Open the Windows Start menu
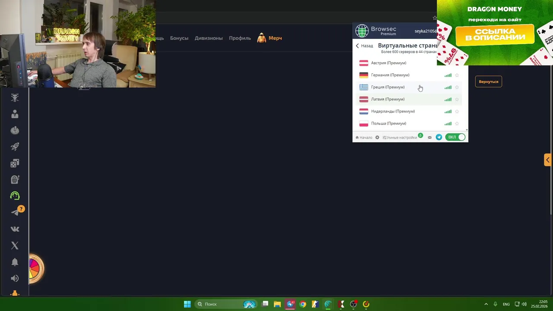 pos(187,304)
